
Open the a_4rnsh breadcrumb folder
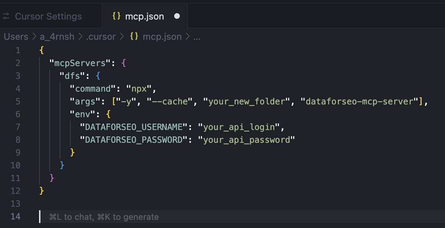(57, 37)
